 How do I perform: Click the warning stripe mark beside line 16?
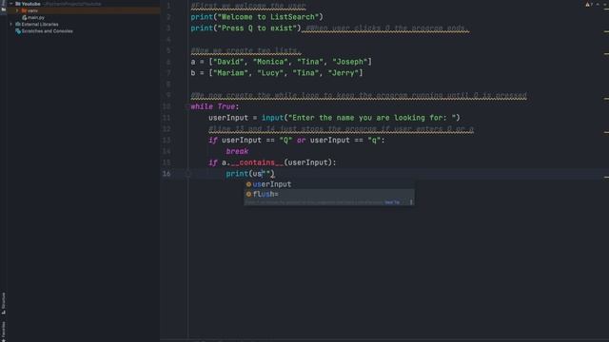tap(606, 177)
